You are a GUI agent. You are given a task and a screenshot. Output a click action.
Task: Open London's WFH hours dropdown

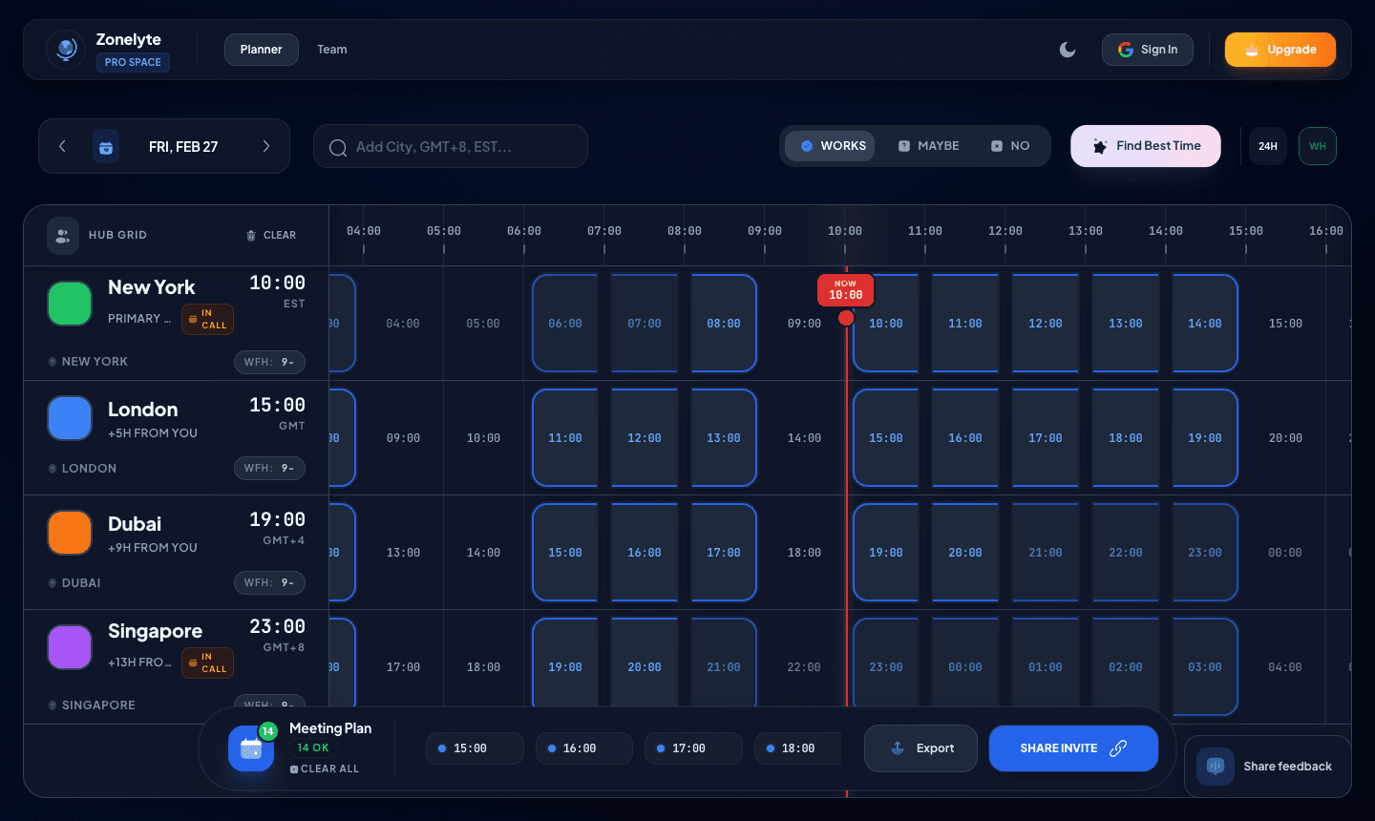point(269,468)
